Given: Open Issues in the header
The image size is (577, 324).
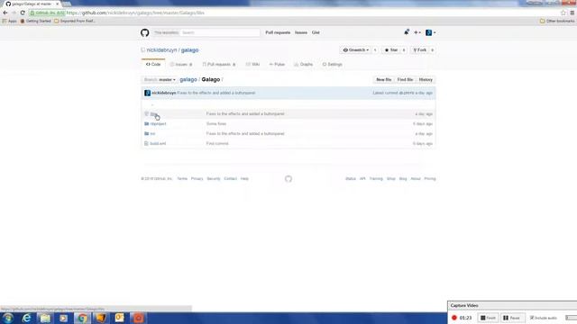Looking at the screenshot, I should 300,32.
